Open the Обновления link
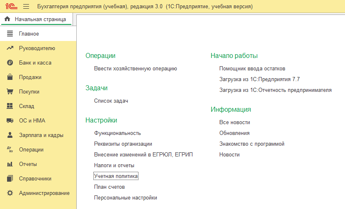The image size is (345, 209). (234, 133)
